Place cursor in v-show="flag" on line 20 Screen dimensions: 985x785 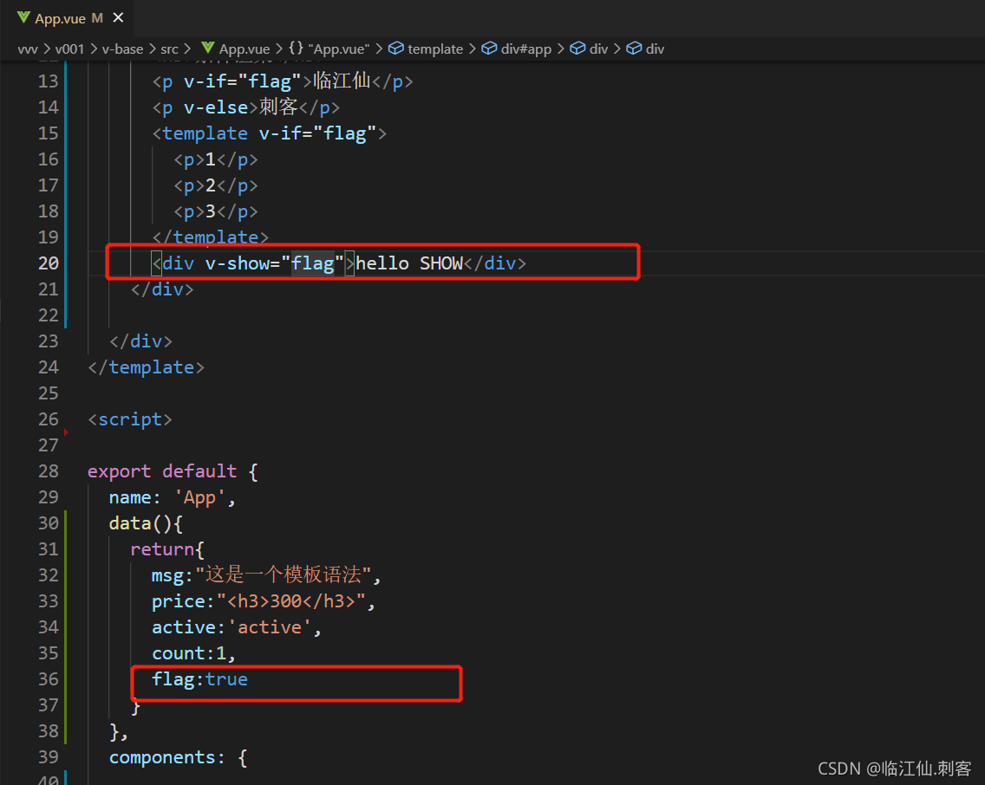coord(275,263)
